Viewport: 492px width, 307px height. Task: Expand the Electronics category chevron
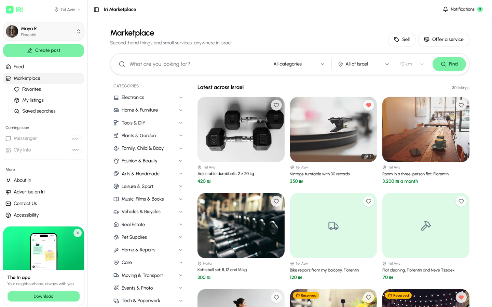(181, 98)
